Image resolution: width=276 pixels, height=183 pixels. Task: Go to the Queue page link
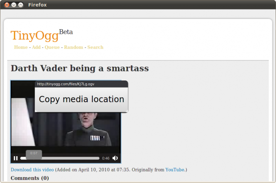(52, 47)
